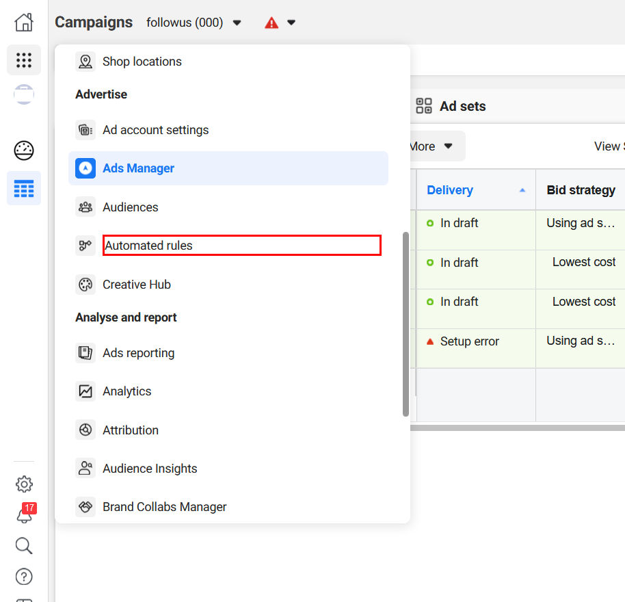Click the Campaigns page title

94,23
